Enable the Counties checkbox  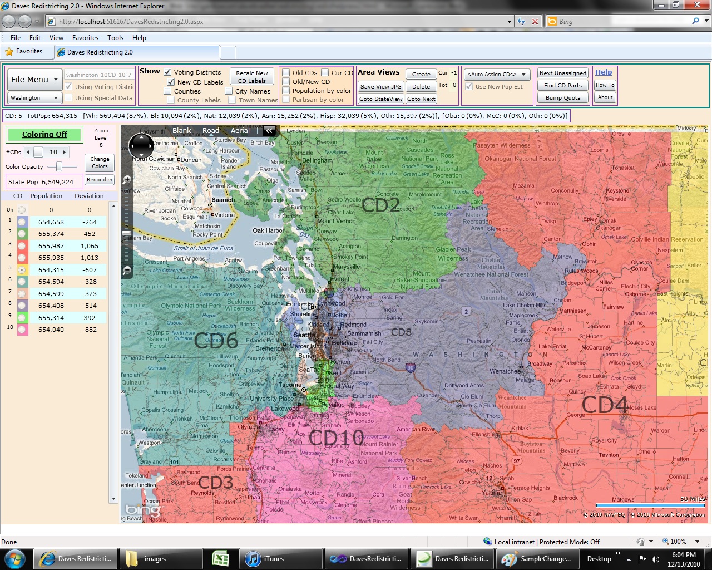coord(167,91)
